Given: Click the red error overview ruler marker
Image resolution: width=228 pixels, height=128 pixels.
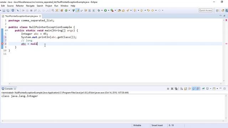Looking at the screenshot, I should pos(226,44).
